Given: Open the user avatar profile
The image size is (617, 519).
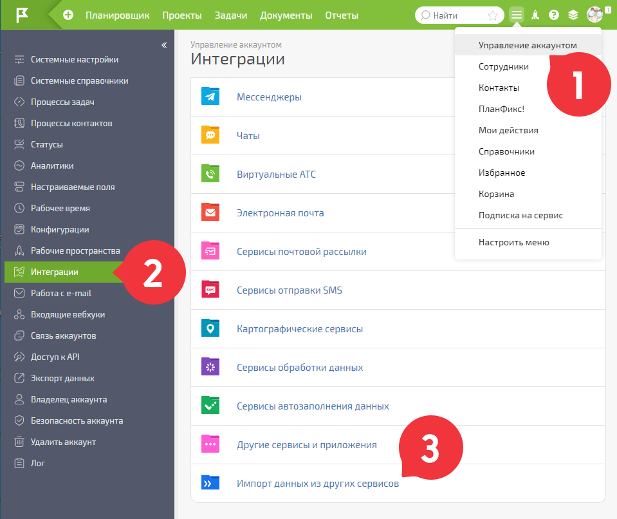Looking at the screenshot, I should point(594,15).
